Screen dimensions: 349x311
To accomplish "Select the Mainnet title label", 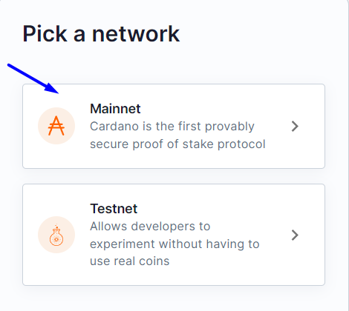I will click(x=115, y=109).
